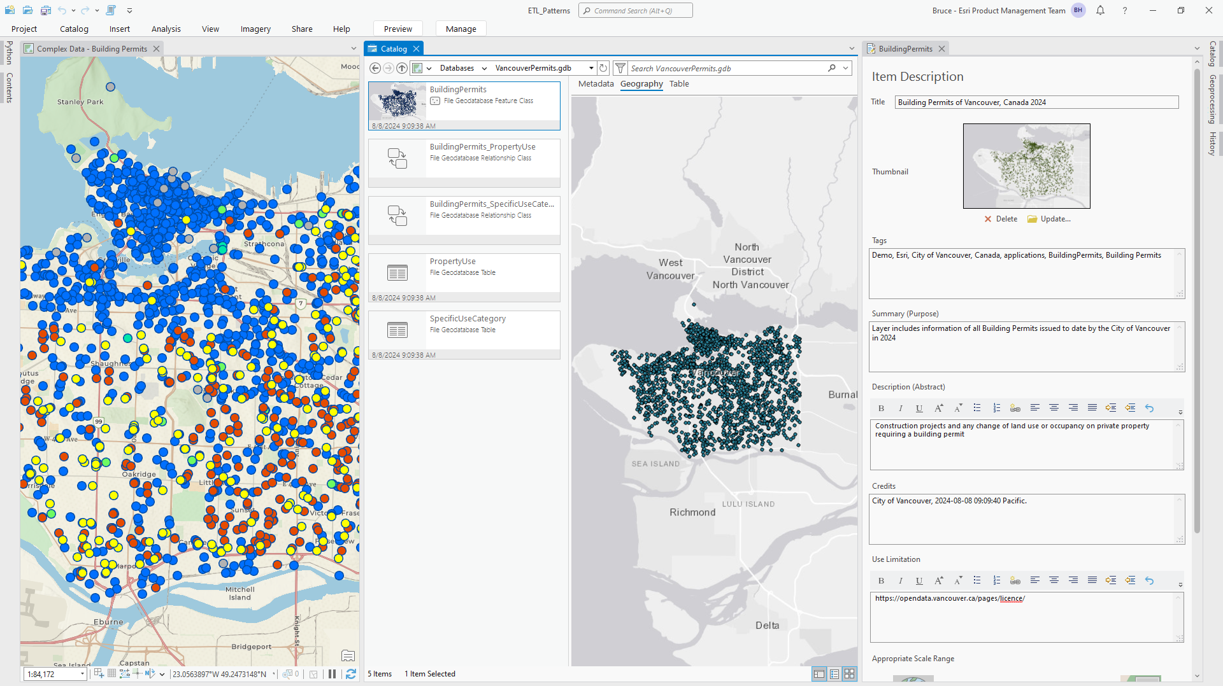The height and width of the screenshot is (686, 1223).
Task: Toggle italic formatting in Description toolbar
Action: point(900,408)
